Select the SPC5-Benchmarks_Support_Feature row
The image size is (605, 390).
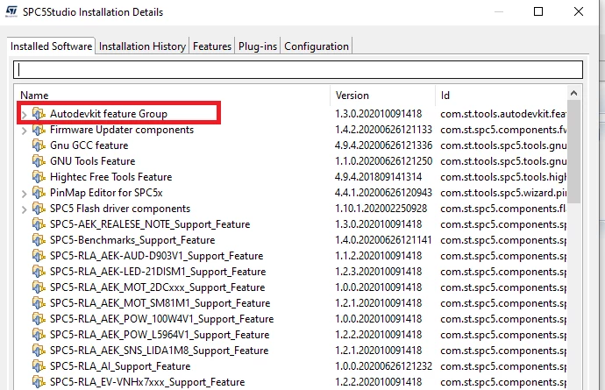(x=290, y=240)
